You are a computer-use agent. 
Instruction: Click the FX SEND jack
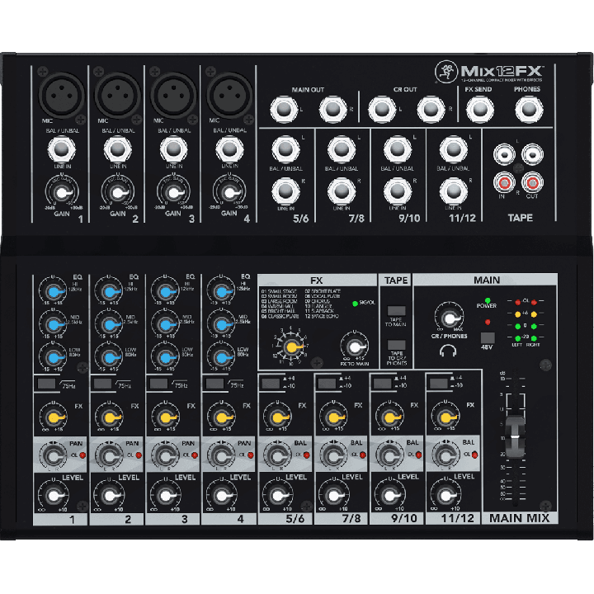tap(480, 110)
